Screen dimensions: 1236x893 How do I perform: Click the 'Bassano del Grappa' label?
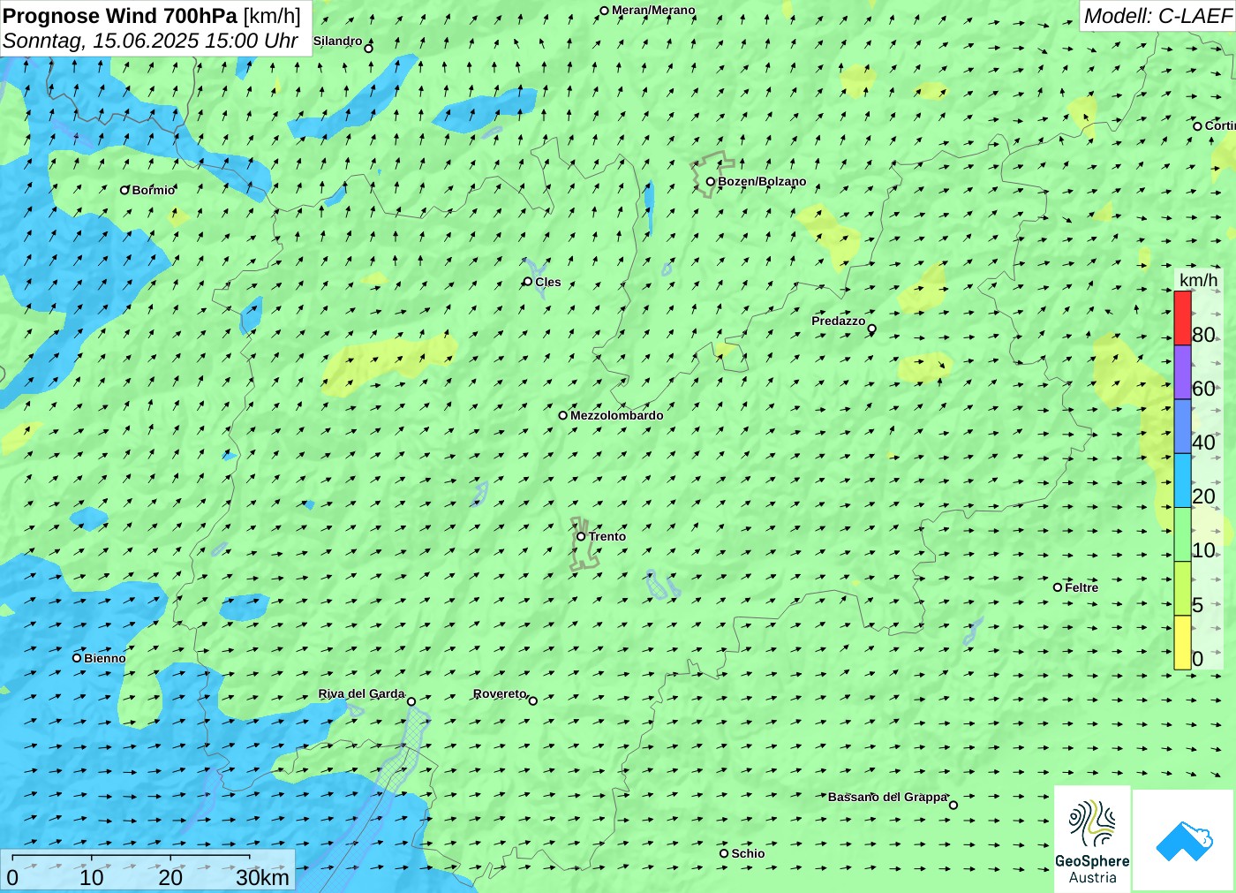coord(887,797)
